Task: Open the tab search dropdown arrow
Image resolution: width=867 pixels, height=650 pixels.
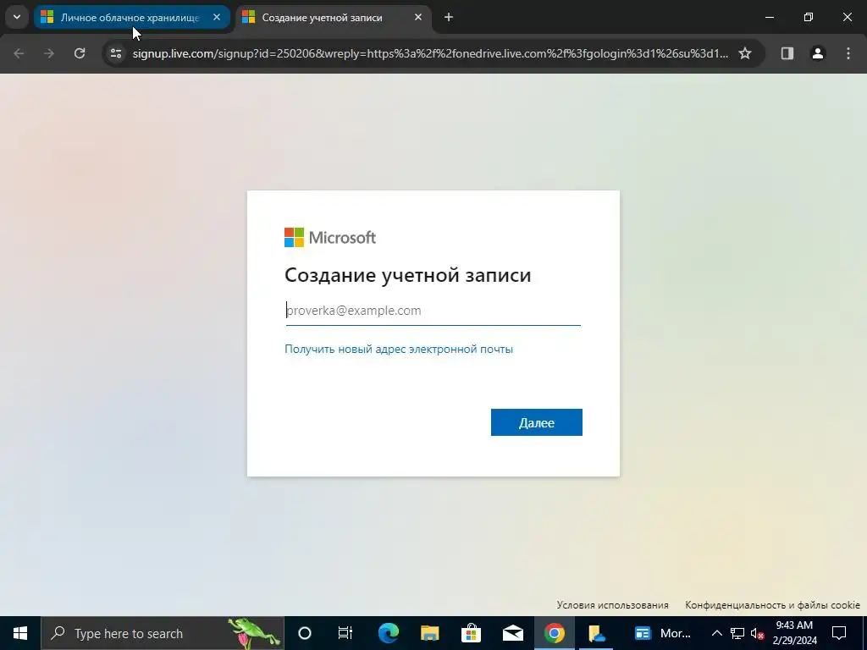Action: click(x=17, y=17)
